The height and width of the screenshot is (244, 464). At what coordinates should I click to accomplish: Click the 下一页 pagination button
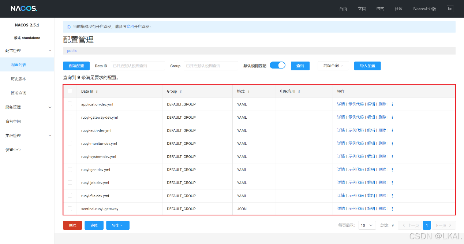[x=444, y=225]
